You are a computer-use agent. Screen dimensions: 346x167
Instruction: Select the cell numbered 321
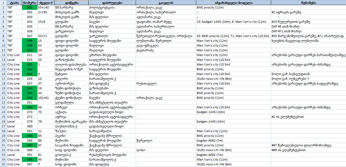point(30,55)
